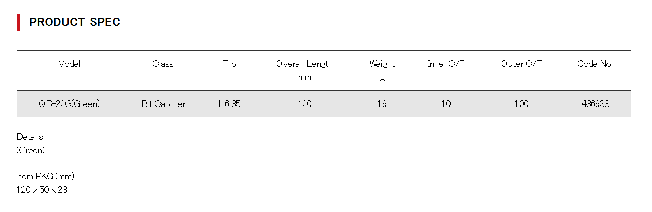
Task: Click the Item PKG (mm) label
Action: pyautogui.click(x=46, y=177)
